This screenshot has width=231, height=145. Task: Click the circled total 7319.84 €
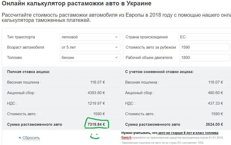click(x=96, y=124)
